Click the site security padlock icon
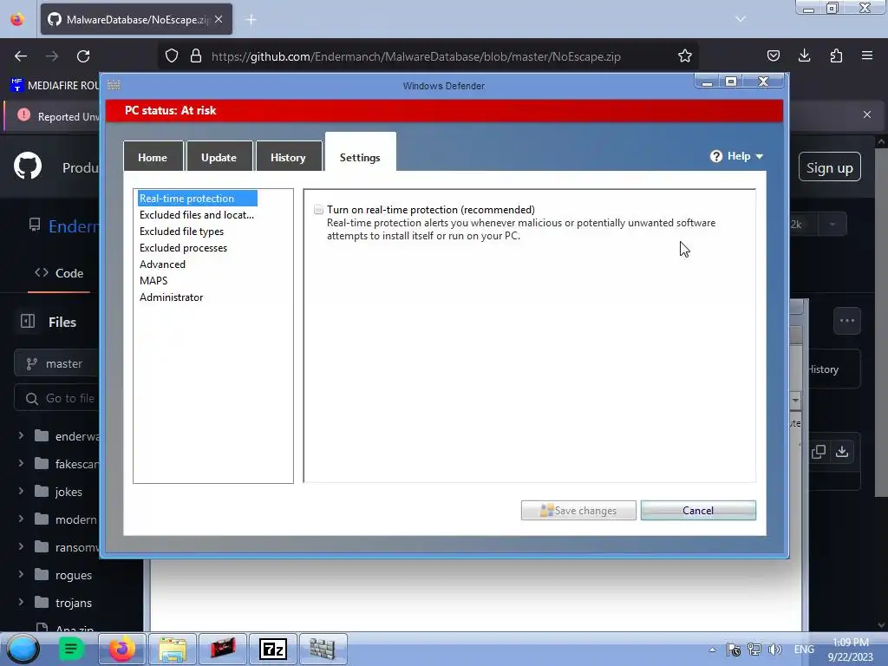Screen dimensions: 888x666 196,56
